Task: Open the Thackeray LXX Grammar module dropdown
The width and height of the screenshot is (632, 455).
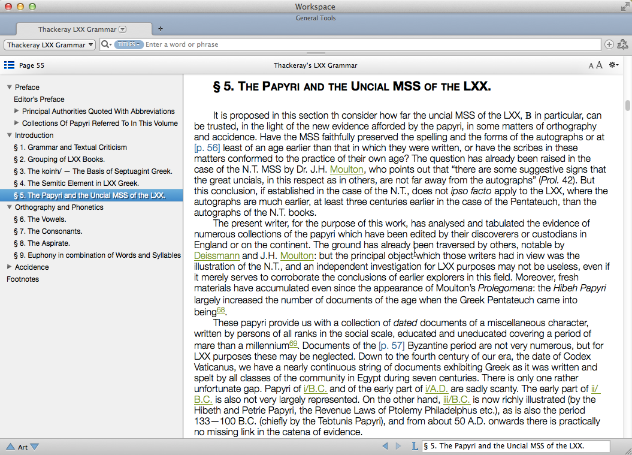Action: click(x=50, y=45)
